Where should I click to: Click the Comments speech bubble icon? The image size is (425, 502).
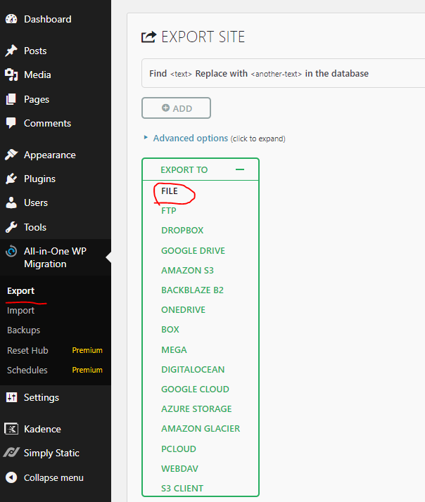pos(11,123)
